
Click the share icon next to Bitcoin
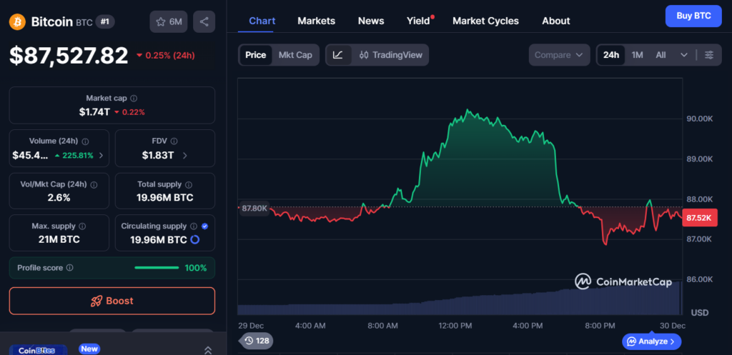pyautogui.click(x=204, y=21)
